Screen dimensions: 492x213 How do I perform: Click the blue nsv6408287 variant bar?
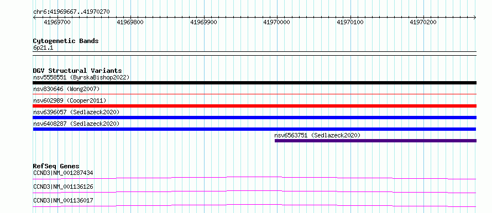coord(254,129)
